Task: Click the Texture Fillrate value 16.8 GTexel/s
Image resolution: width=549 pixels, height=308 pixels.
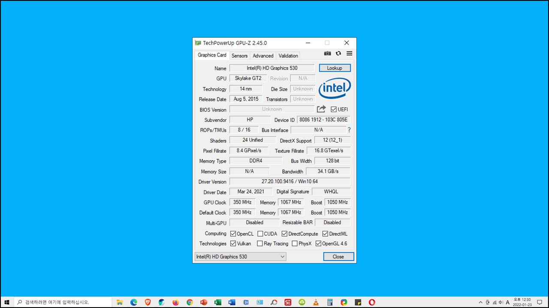Action: click(x=329, y=151)
